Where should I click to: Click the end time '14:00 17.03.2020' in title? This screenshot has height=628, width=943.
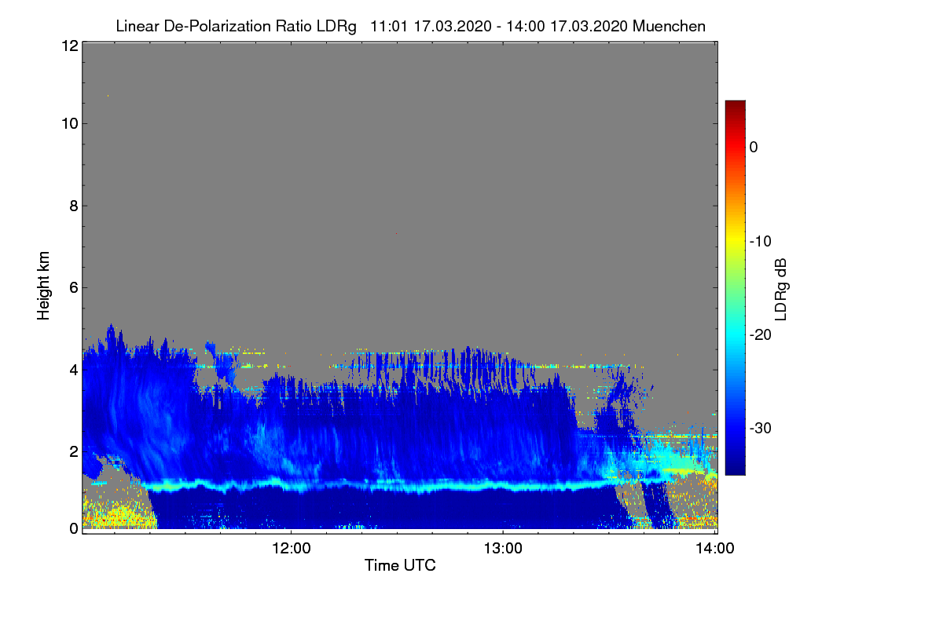click(566, 26)
